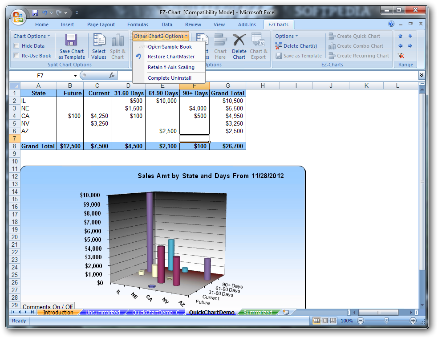Click Chart & Export icon
Screen dimensions: 438x338
coord(258,40)
